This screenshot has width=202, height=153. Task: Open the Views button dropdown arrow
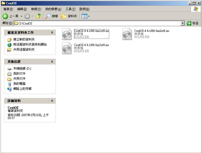[x=89, y=16]
